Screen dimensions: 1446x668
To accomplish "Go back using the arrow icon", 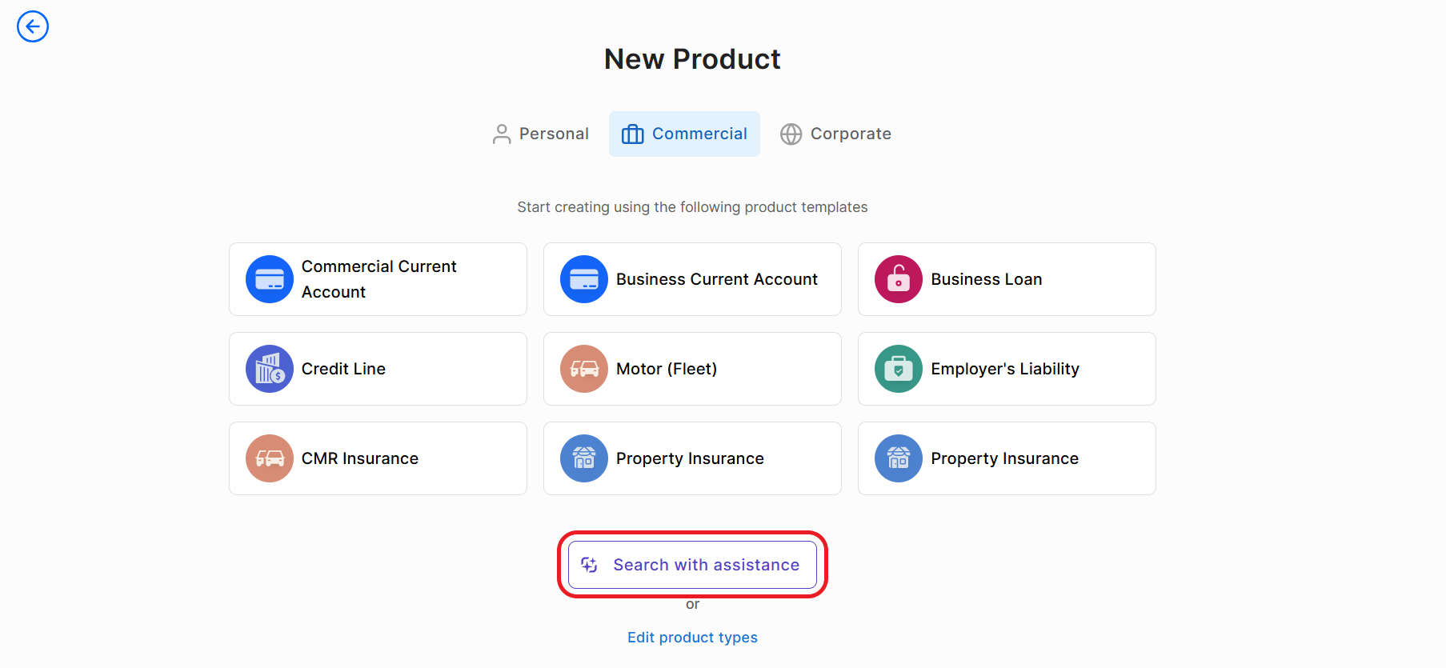I will click(x=33, y=26).
